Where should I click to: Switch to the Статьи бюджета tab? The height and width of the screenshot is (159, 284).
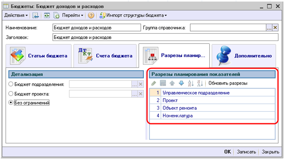pos(38,56)
